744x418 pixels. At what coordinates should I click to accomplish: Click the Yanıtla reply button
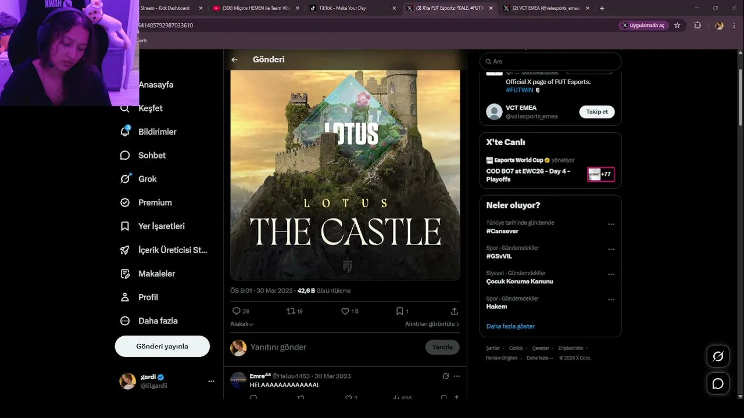pos(442,347)
